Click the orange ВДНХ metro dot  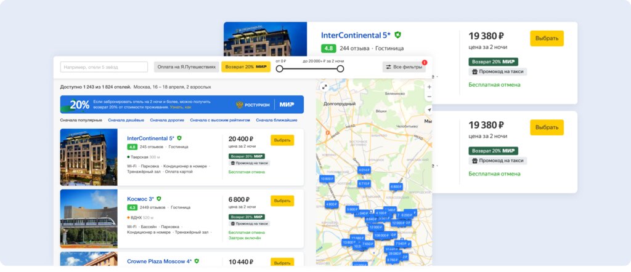click(128, 218)
